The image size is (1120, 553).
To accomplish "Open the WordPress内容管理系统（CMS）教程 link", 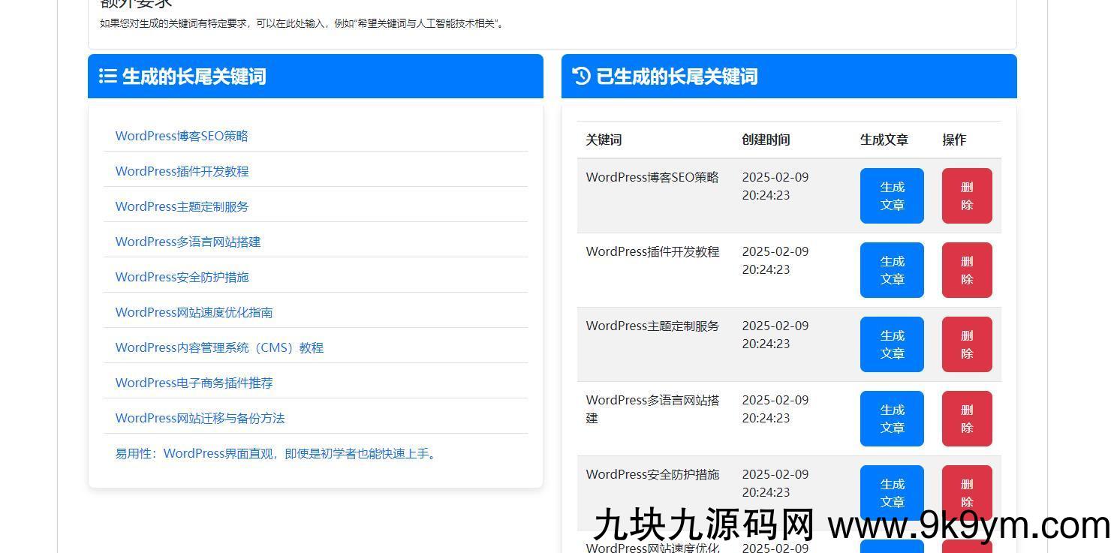I will [219, 347].
